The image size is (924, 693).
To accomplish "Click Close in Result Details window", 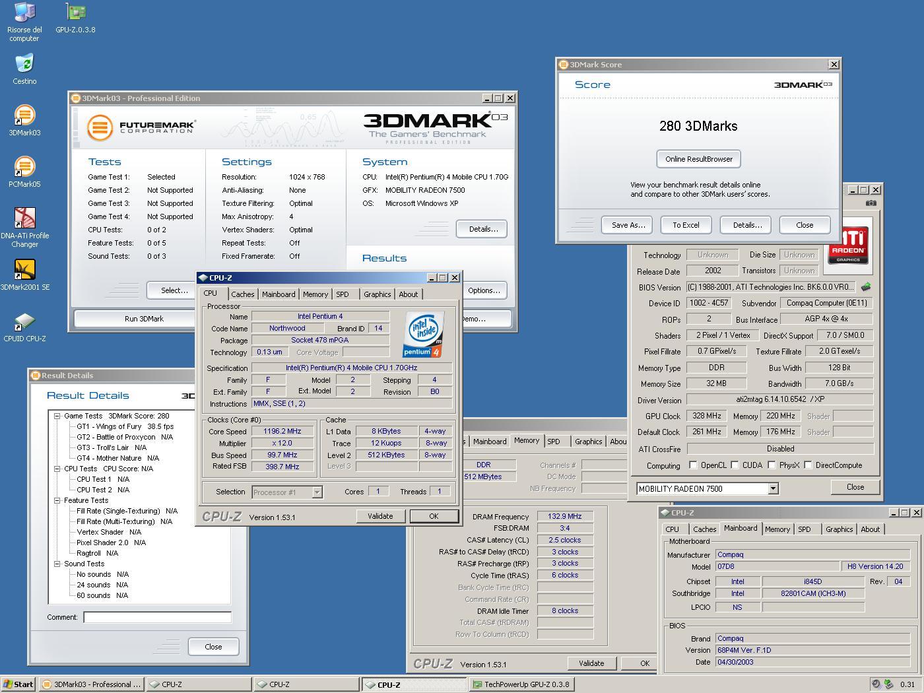I will pyautogui.click(x=213, y=647).
